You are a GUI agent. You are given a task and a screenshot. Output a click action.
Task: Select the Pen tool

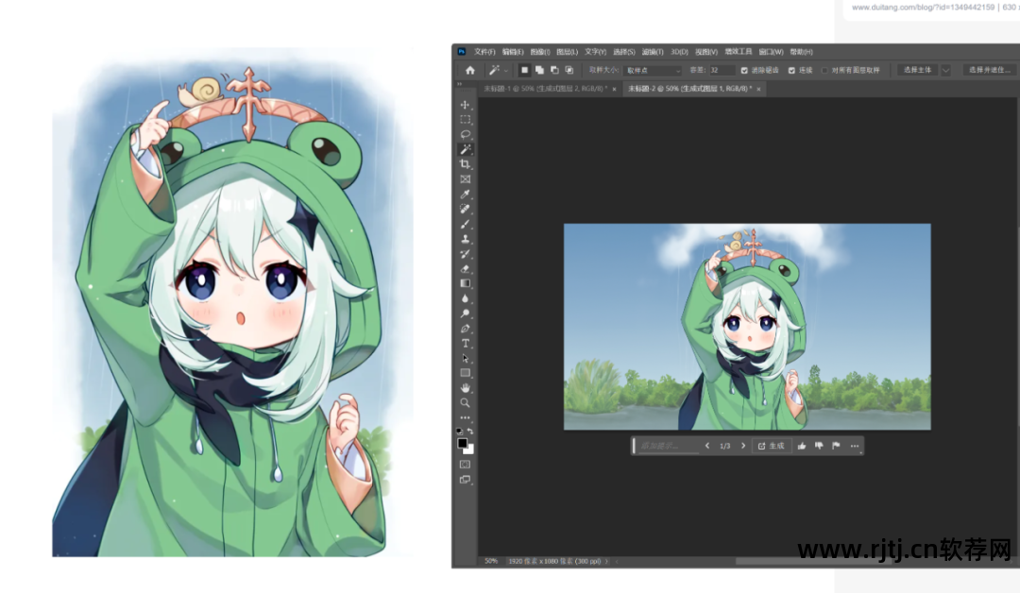(465, 329)
